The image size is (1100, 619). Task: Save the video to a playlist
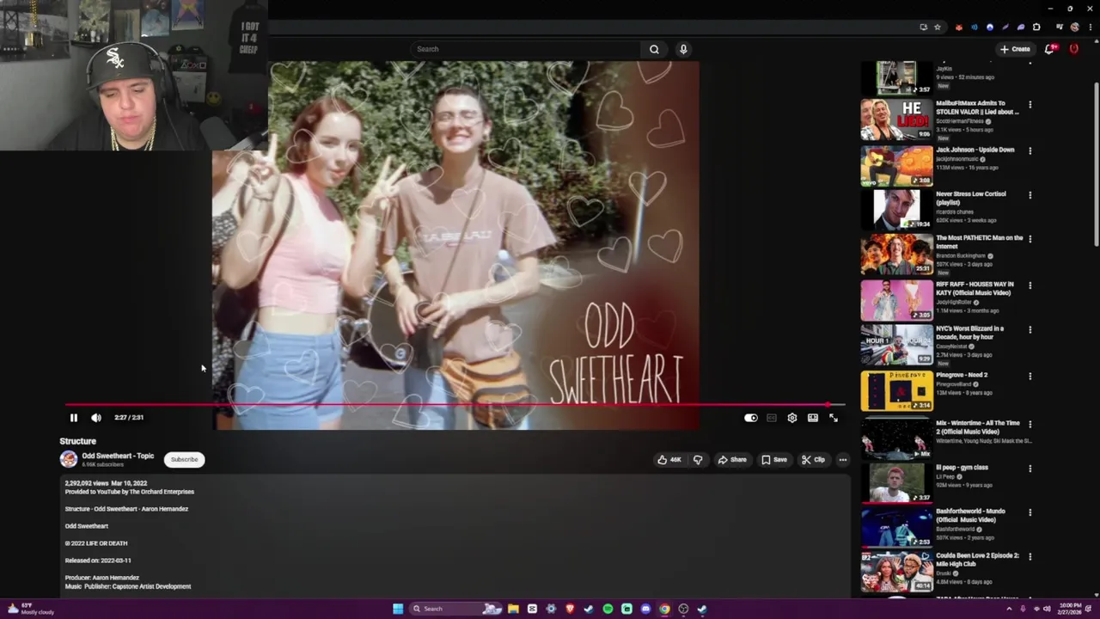(774, 460)
